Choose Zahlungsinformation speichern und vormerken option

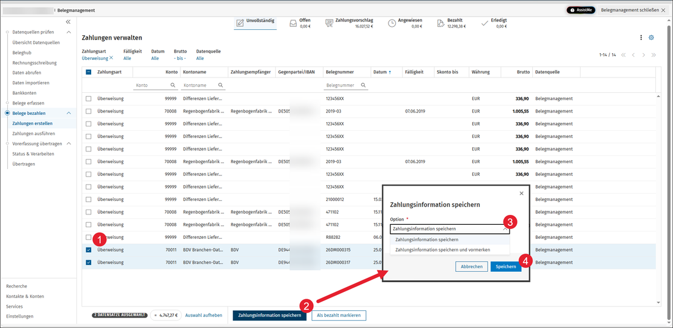450,250
